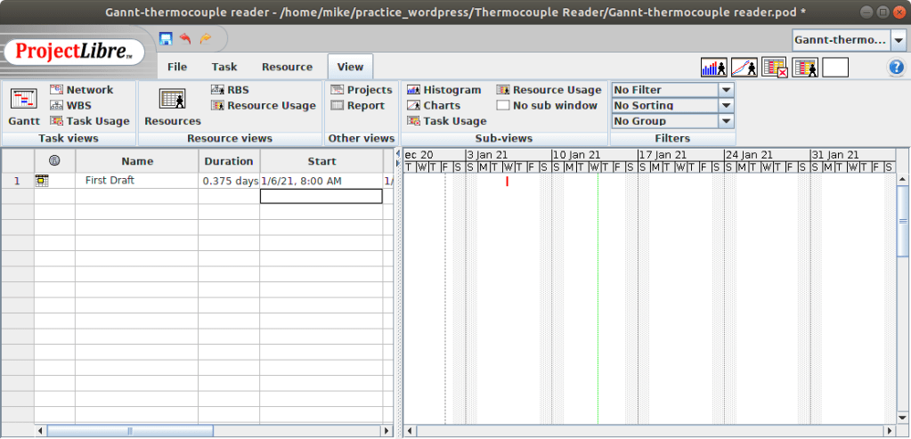Toggle the Task Usage sub-view
Screen dimensions: 911x439
click(446, 121)
